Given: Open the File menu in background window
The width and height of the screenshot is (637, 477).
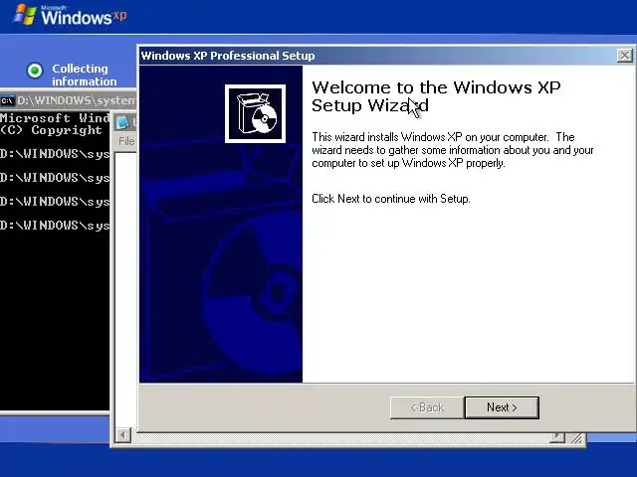Looking at the screenshot, I should tap(126, 141).
